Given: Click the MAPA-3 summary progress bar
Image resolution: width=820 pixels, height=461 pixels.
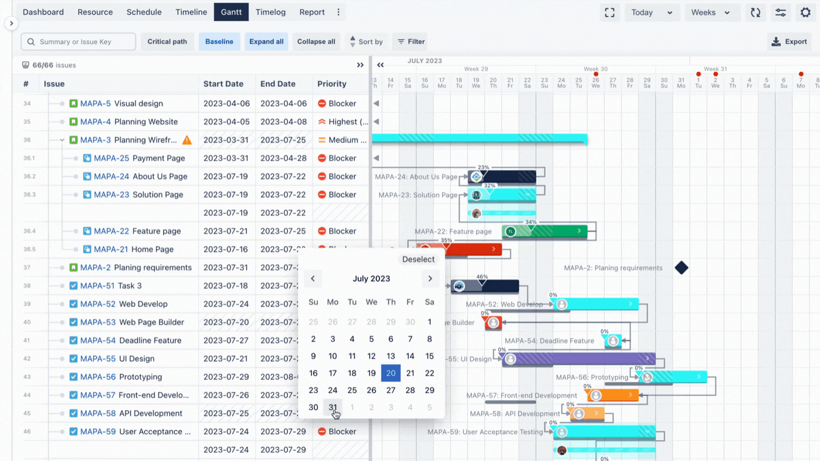Looking at the screenshot, I should (x=480, y=139).
